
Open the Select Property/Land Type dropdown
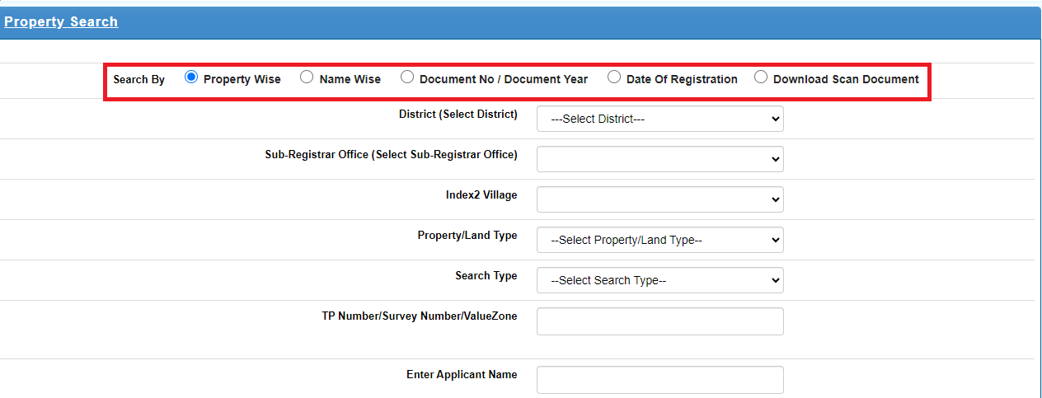click(x=660, y=240)
